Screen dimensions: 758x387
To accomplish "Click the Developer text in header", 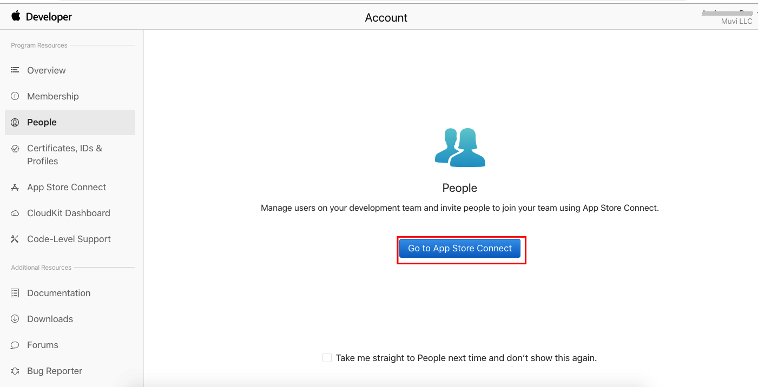I will pyautogui.click(x=49, y=17).
